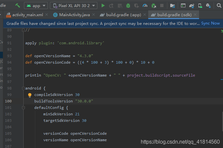Open the SDK Manager icon
This screenshot has height=148, width=223.
pyautogui.click(x=208, y=5)
